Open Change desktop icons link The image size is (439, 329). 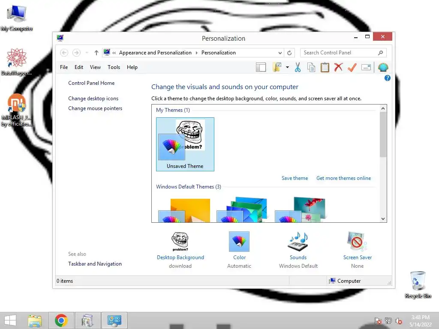coord(93,99)
